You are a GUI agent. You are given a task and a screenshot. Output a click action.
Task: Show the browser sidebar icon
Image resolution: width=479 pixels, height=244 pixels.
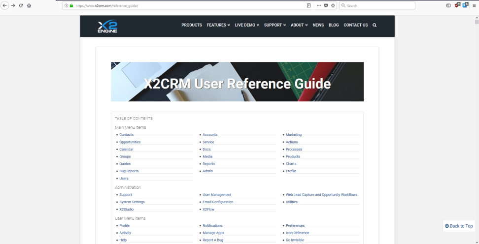coord(448,5)
